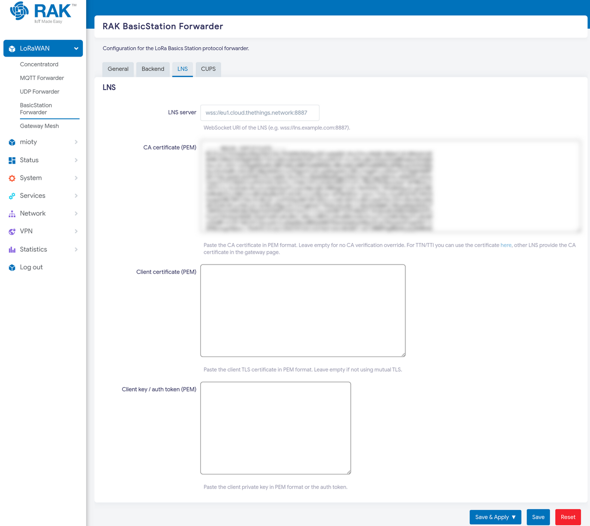Image resolution: width=590 pixels, height=526 pixels.
Task: Click the Log out cube icon
Action: (x=12, y=267)
